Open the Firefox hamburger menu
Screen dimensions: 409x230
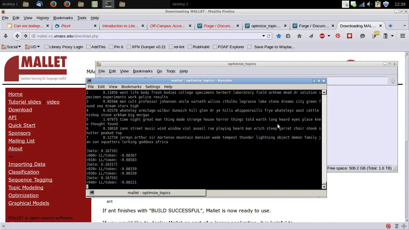(x=403, y=36)
